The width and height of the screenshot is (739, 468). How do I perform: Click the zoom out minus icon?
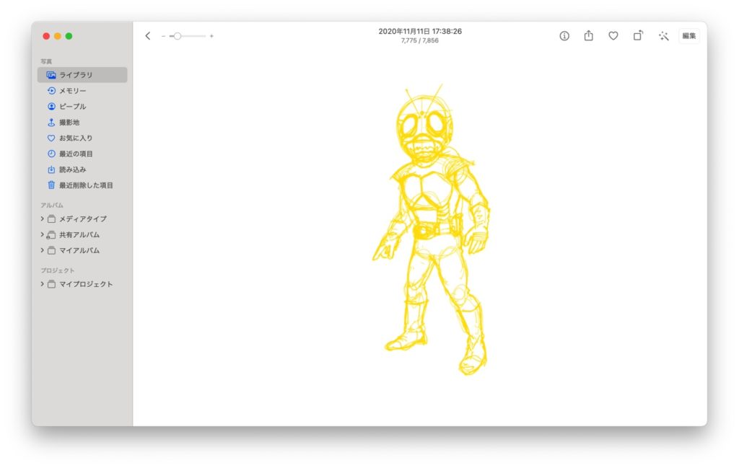point(163,36)
